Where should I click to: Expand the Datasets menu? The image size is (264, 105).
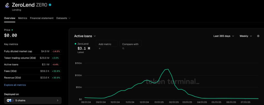coord(63,18)
